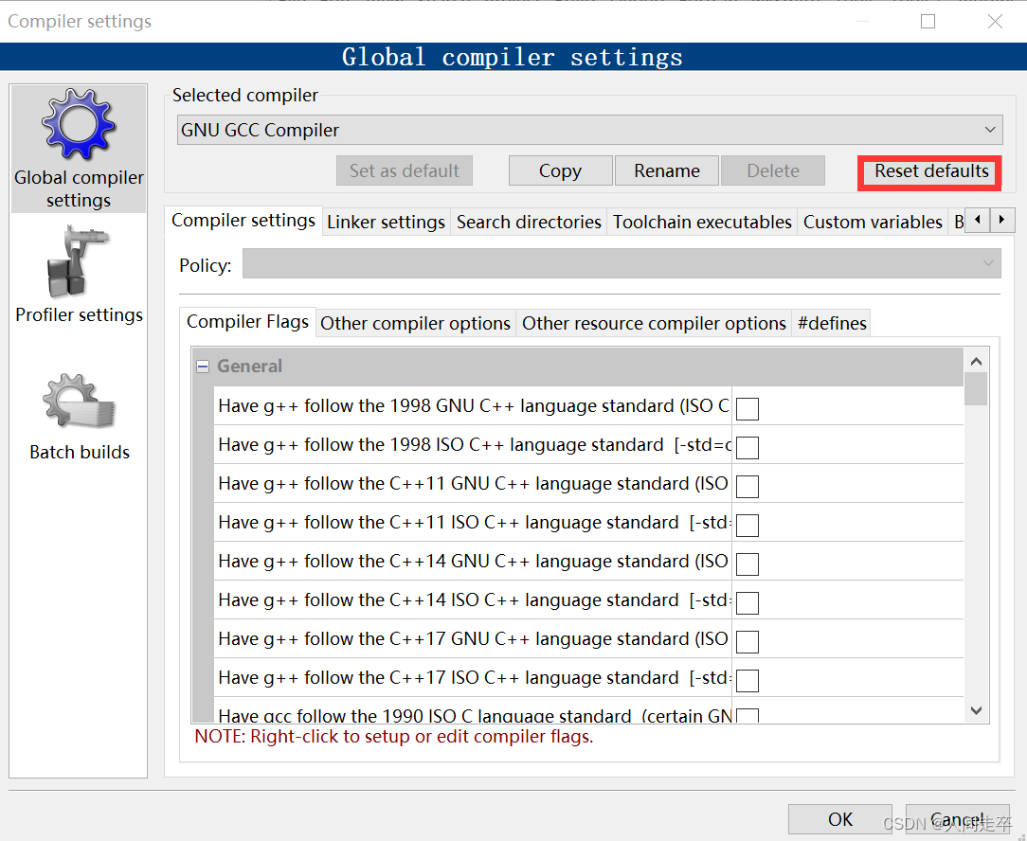Open Toolchain executables tab
1027x841 pixels.
(x=702, y=222)
